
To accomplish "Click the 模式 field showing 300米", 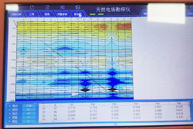I will click(x=29, y=105).
